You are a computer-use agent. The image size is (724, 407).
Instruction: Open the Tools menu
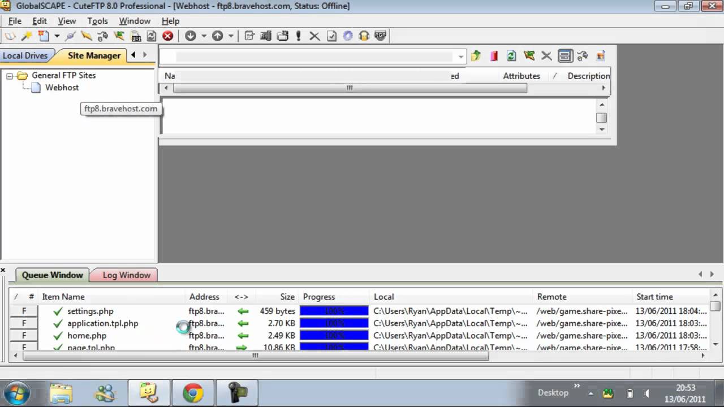point(97,21)
